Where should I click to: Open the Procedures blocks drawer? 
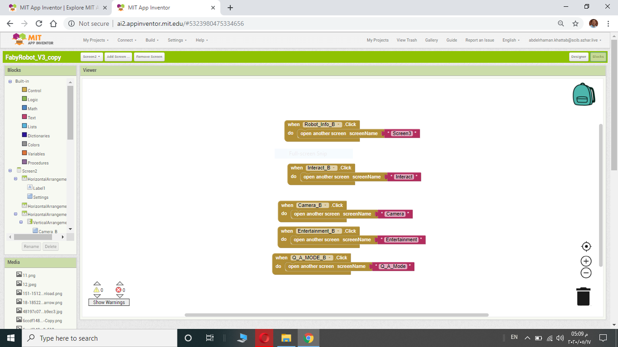tap(38, 163)
